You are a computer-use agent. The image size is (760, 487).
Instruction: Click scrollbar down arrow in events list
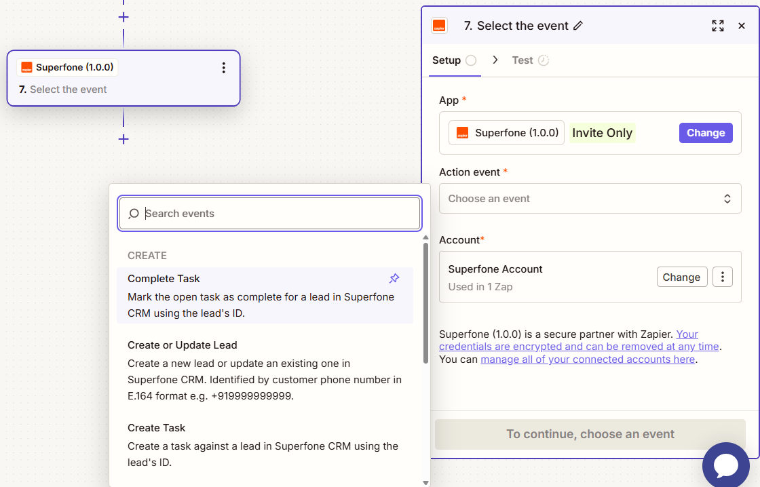click(425, 483)
